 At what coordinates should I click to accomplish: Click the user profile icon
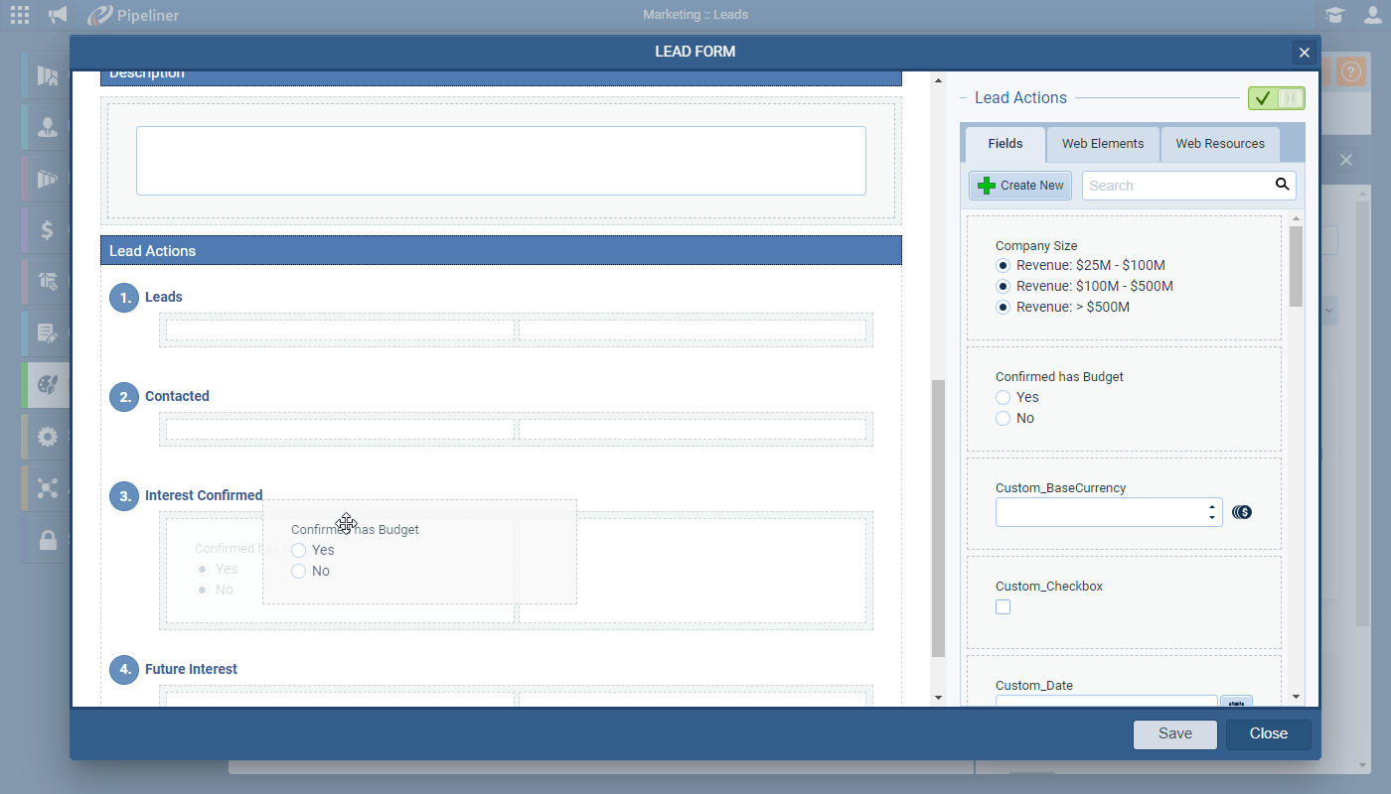(x=1372, y=15)
